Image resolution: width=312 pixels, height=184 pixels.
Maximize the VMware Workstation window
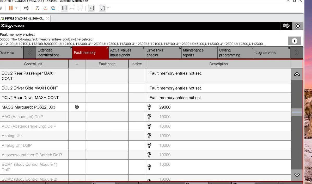click(295, 1)
